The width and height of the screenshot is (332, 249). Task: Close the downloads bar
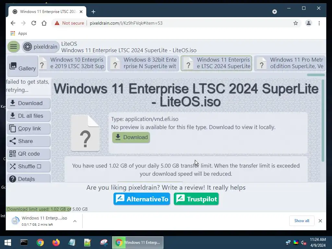pyautogui.click(x=320, y=221)
